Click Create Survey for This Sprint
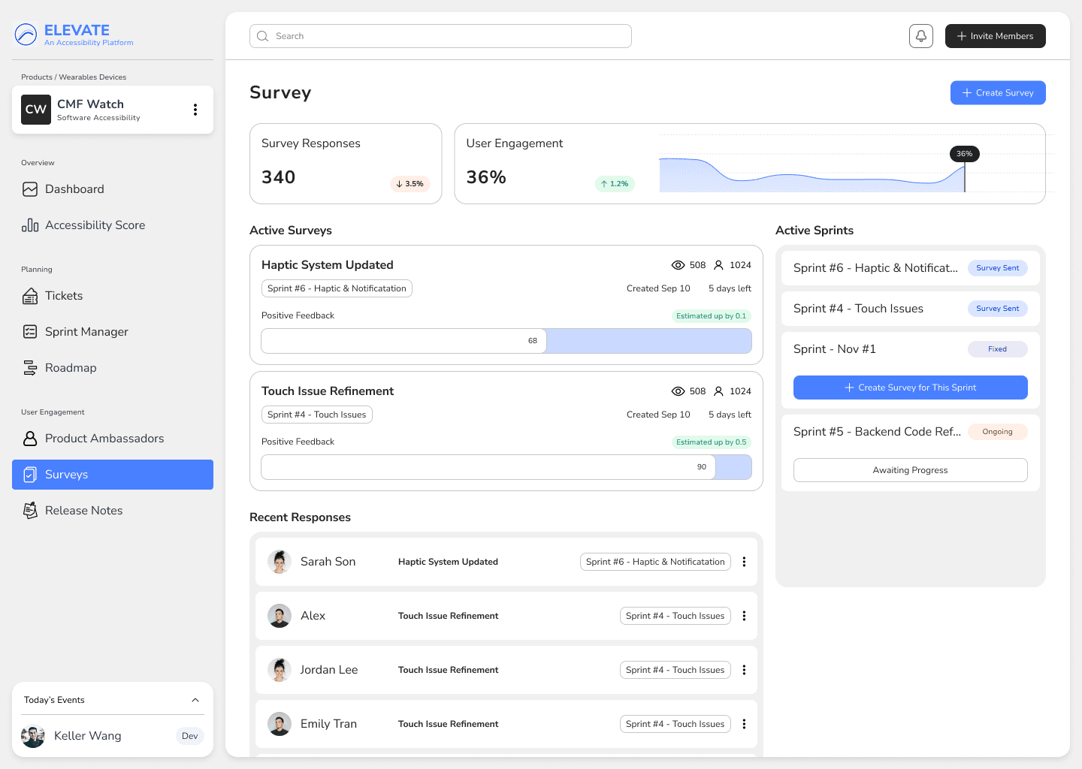Image resolution: width=1082 pixels, height=769 pixels. pyautogui.click(x=910, y=388)
